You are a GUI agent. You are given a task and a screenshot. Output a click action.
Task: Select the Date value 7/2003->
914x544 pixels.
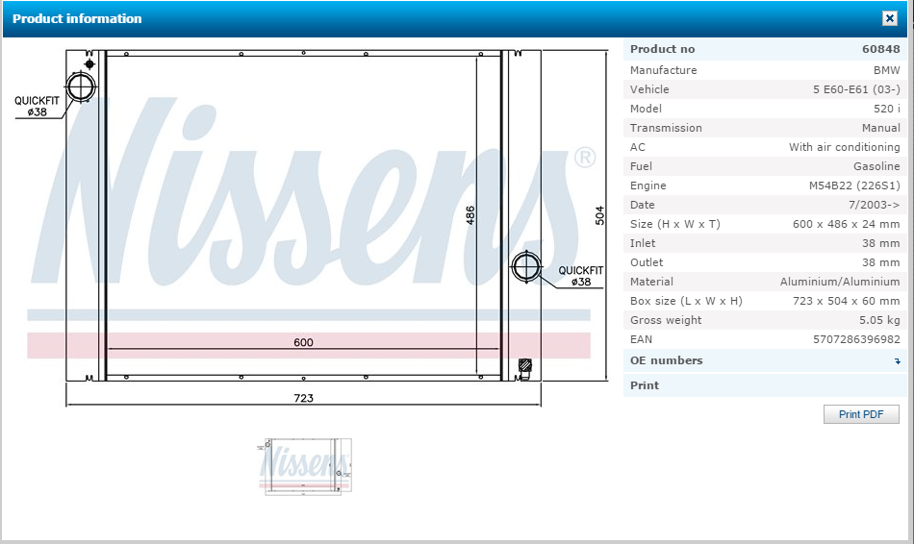click(x=874, y=205)
